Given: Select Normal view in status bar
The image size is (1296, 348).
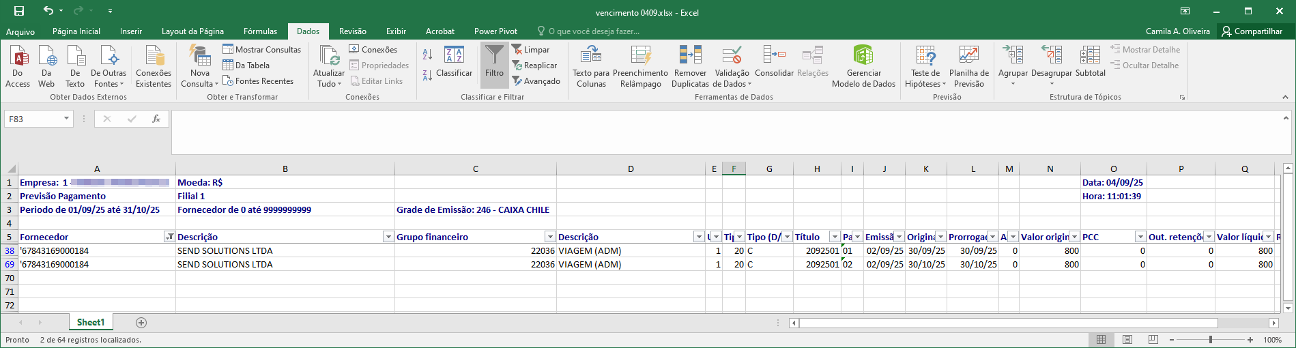Looking at the screenshot, I should coord(1101,340).
